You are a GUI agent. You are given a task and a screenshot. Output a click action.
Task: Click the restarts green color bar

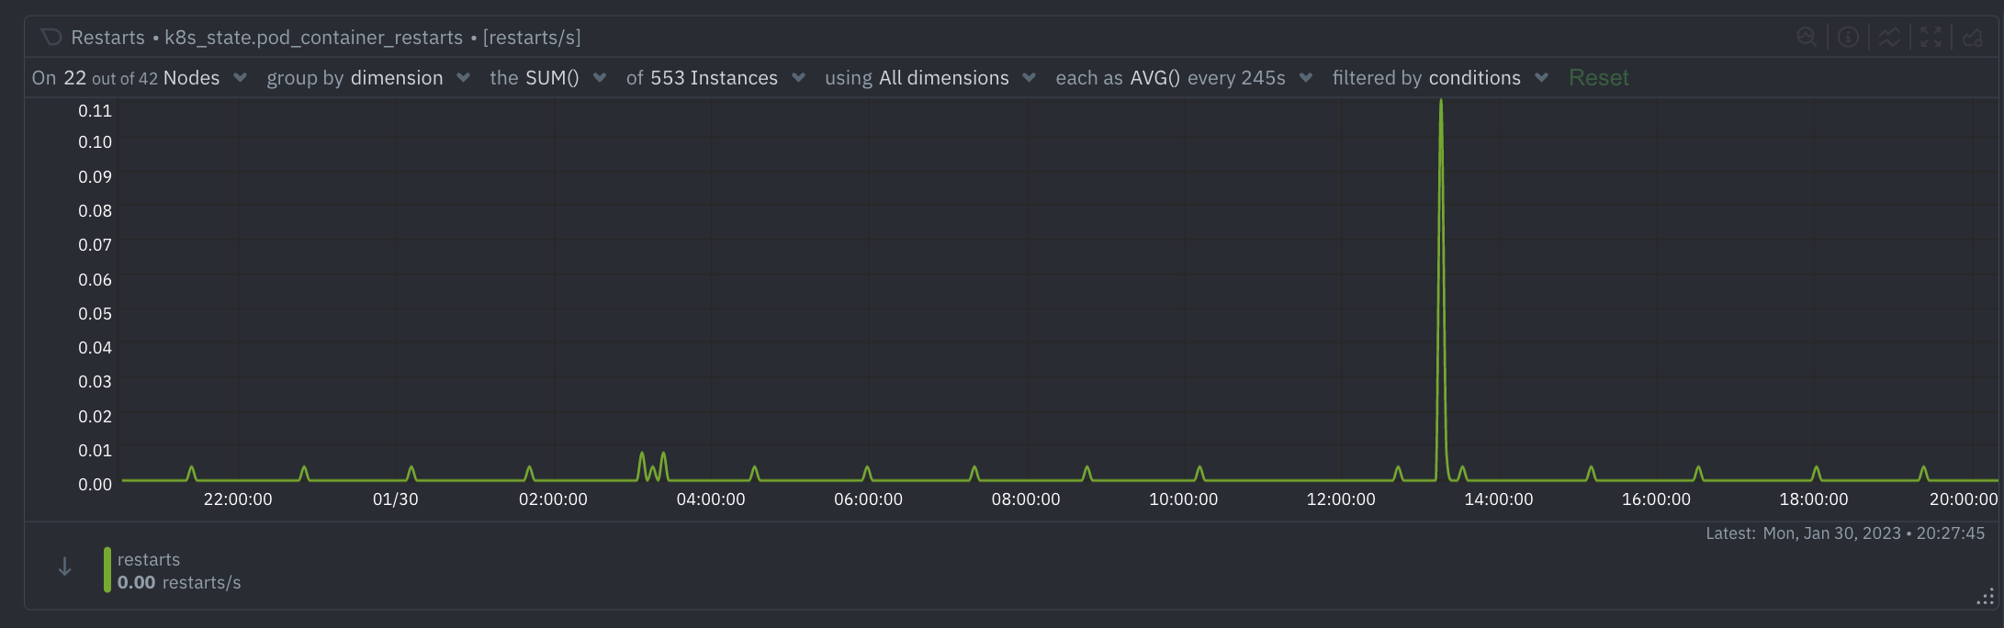coord(107,570)
